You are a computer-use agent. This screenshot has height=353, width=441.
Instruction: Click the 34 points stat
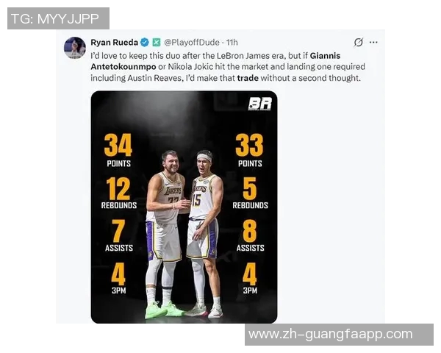pyautogui.click(x=118, y=151)
